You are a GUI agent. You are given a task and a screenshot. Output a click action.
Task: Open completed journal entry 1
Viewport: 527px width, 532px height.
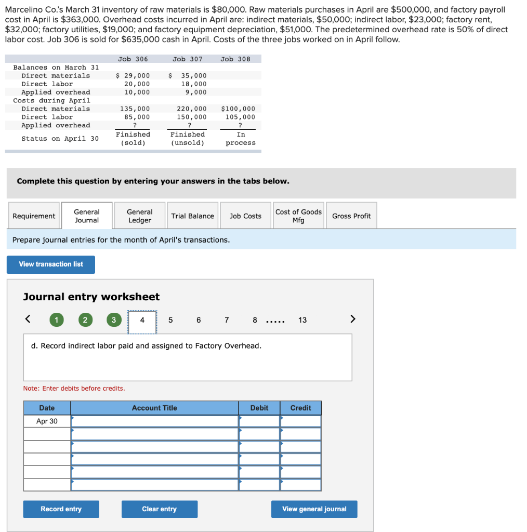coord(57,320)
